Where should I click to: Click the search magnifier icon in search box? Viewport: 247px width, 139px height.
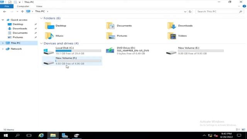pos(240,12)
